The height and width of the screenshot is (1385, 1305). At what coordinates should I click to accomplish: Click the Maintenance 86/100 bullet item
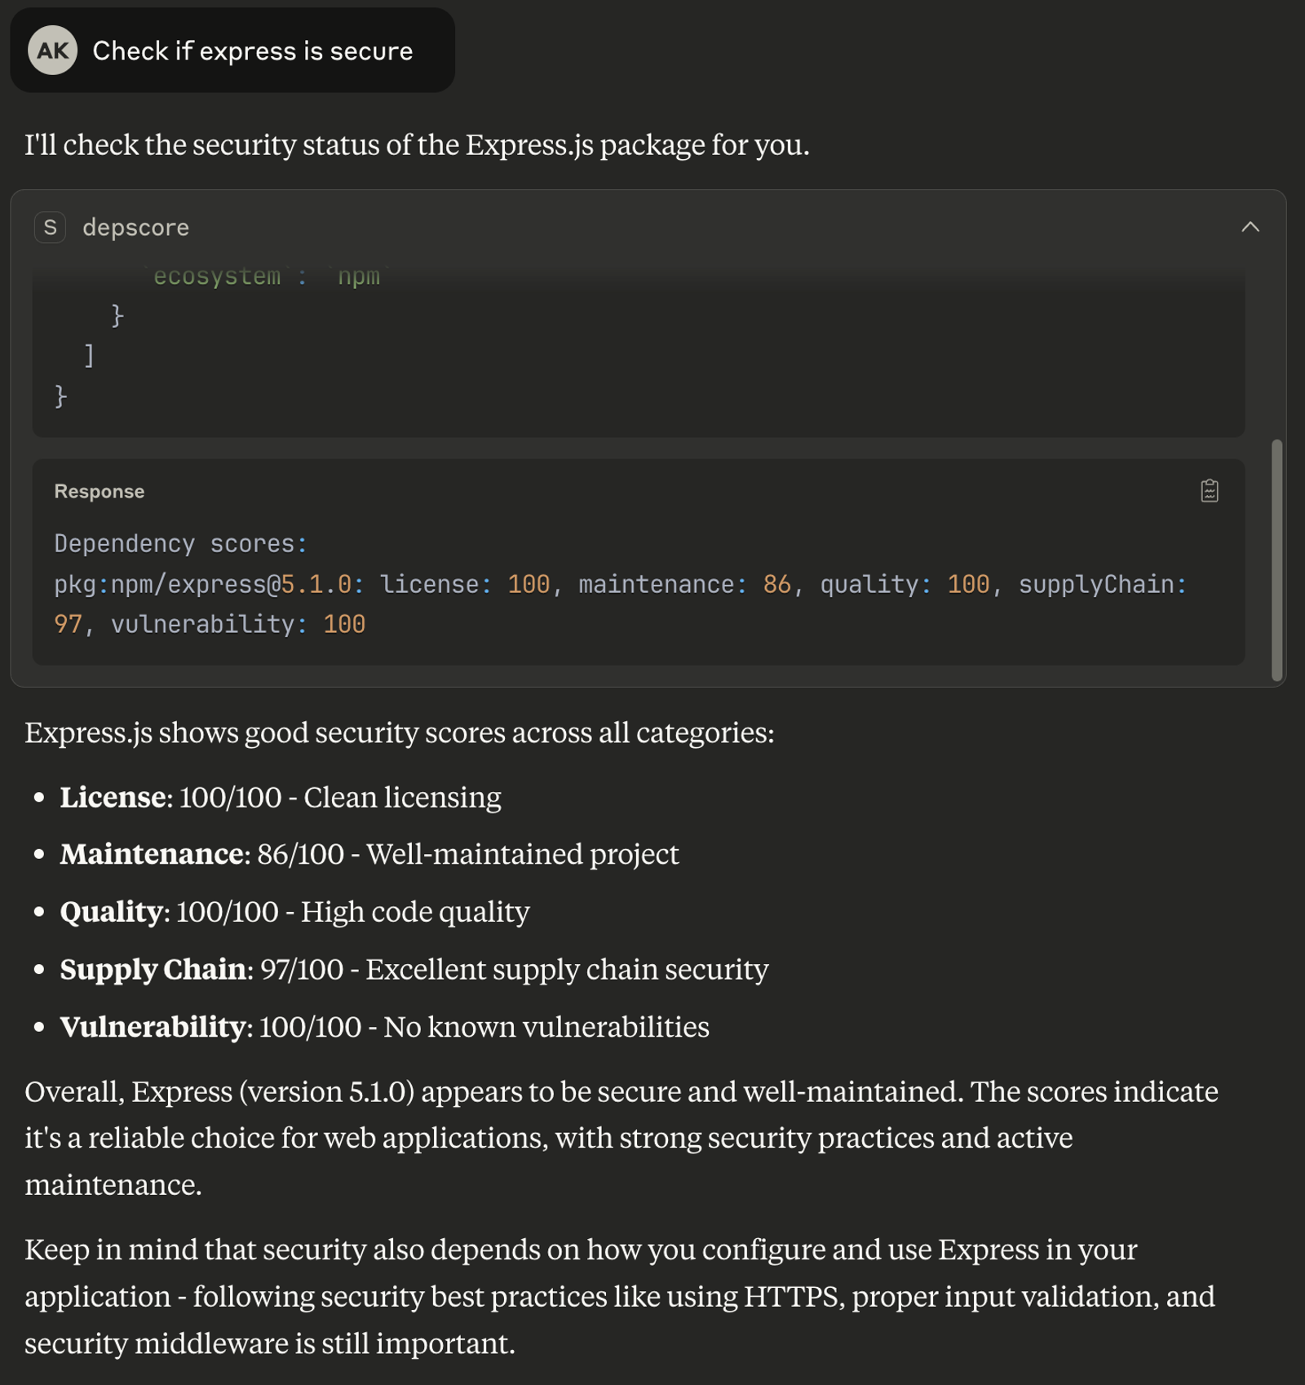pyautogui.click(x=369, y=854)
